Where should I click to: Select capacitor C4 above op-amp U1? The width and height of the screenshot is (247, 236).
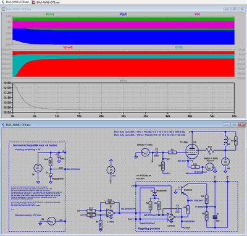coord(178,208)
